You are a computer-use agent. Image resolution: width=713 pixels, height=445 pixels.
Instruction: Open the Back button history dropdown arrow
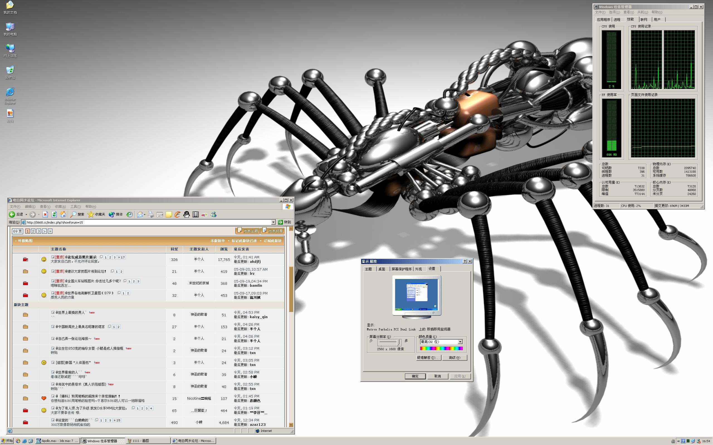[x=26, y=214]
